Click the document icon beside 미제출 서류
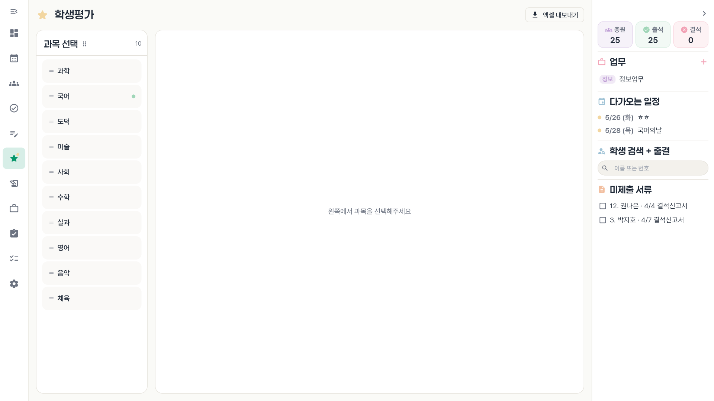This screenshot has height=401, width=714. click(602, 189)
